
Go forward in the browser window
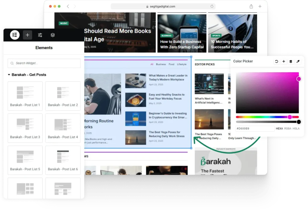[75, 6]
